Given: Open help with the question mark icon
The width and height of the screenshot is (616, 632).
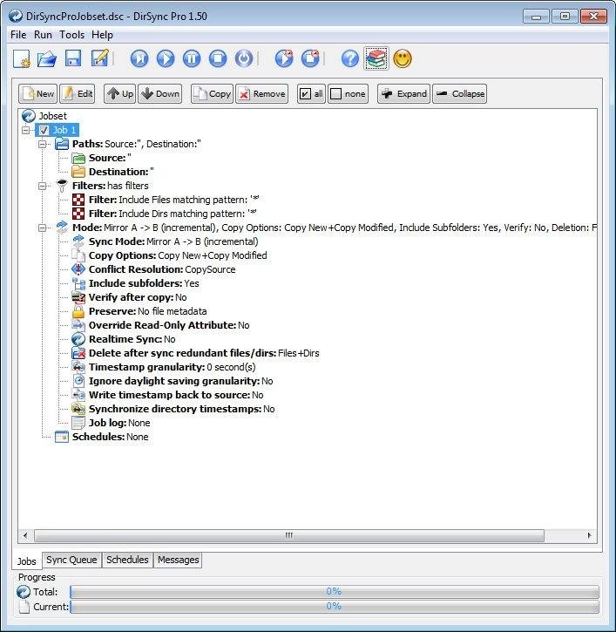Looking at the screenshot, I should (x=350, y=59).
